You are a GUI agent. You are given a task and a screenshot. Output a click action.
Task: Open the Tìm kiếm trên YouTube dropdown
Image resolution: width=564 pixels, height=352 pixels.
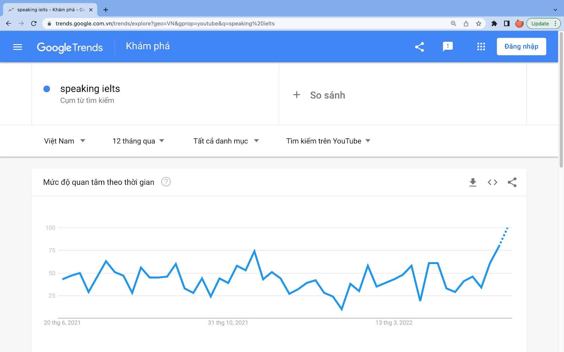tap(328, 141)
